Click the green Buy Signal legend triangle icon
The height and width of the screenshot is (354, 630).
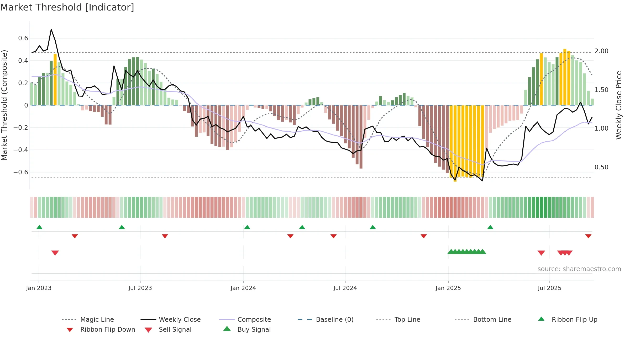(x=227, y=329)
